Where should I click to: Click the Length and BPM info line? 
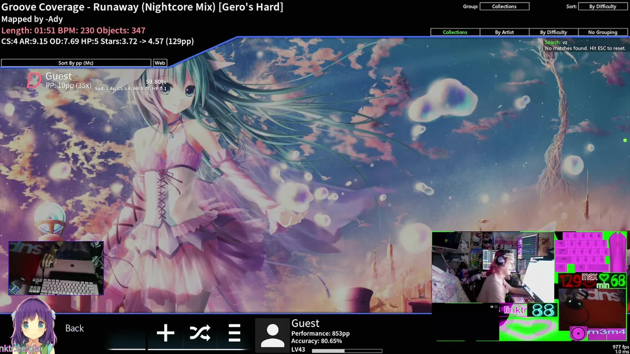coord(73,30)
